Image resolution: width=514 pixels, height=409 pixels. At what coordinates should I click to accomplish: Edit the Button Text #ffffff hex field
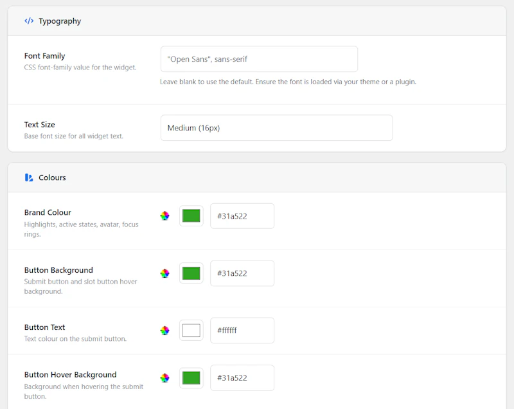pos(242,331)
